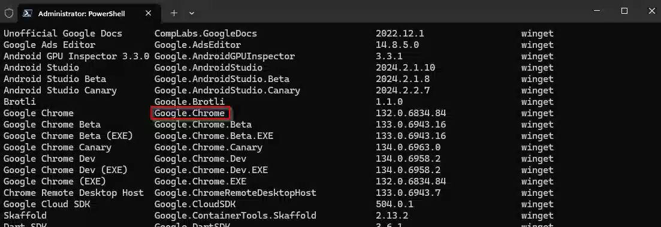Click version 2024.2.1.8

tap(403, 78)
